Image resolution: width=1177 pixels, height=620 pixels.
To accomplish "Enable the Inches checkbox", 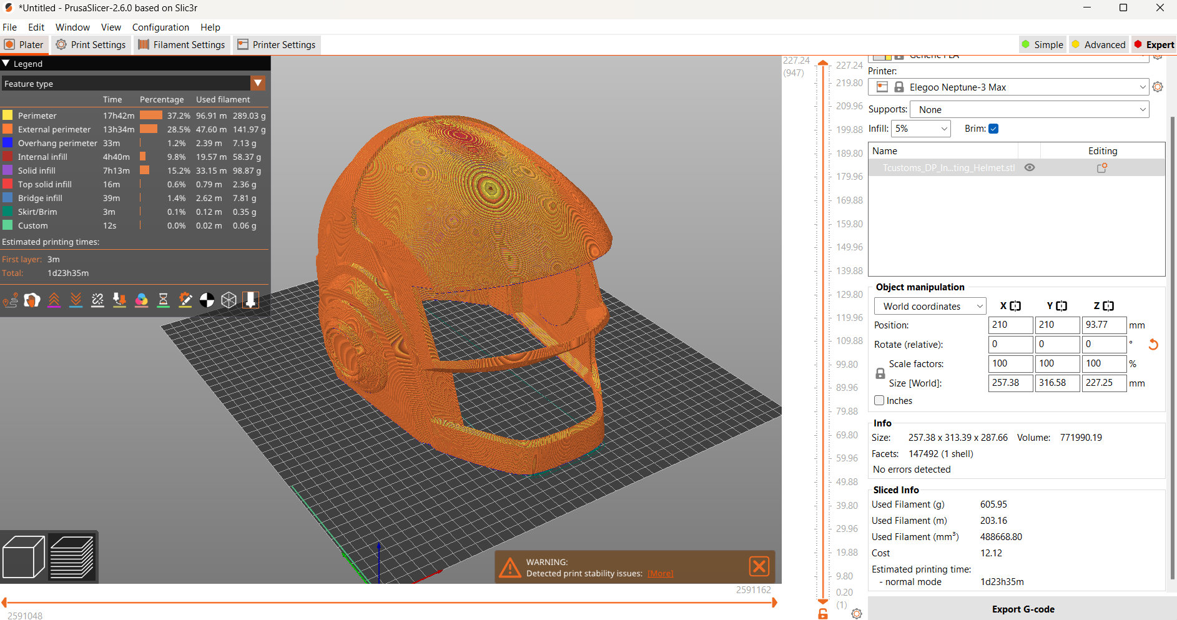I will (879, 400).
